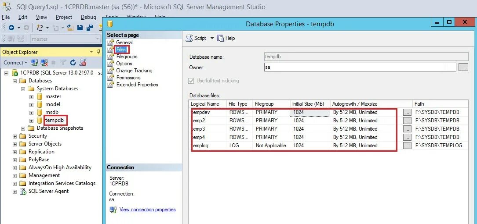Select the Extended Properties page
477x224 pixels.
(x=137, y=84)
